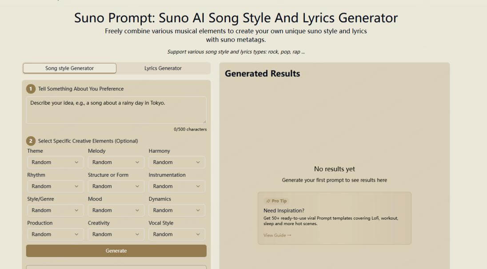Expand the Harmony selection menu
This screenshot has width=487, height=269.
click(x=176, y=162)
